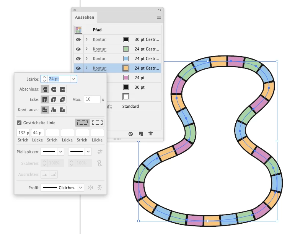
Task: Close the Aussehen panel
Action: (x=75, y=10)
